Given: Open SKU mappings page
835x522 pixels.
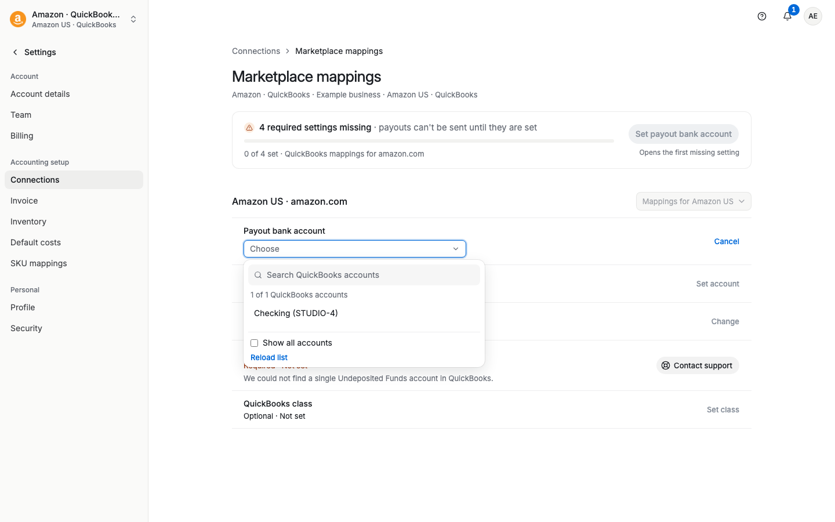Looking at the screenshot, I should click(74, 263).
